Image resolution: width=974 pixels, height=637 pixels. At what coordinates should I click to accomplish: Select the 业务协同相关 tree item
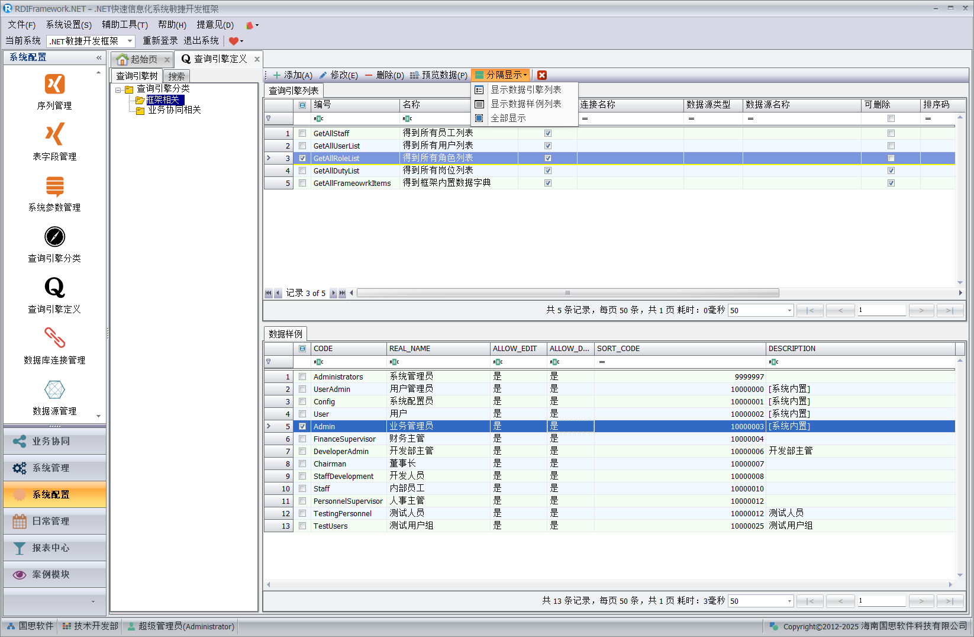pyautogui.click(x=174, y=110)
